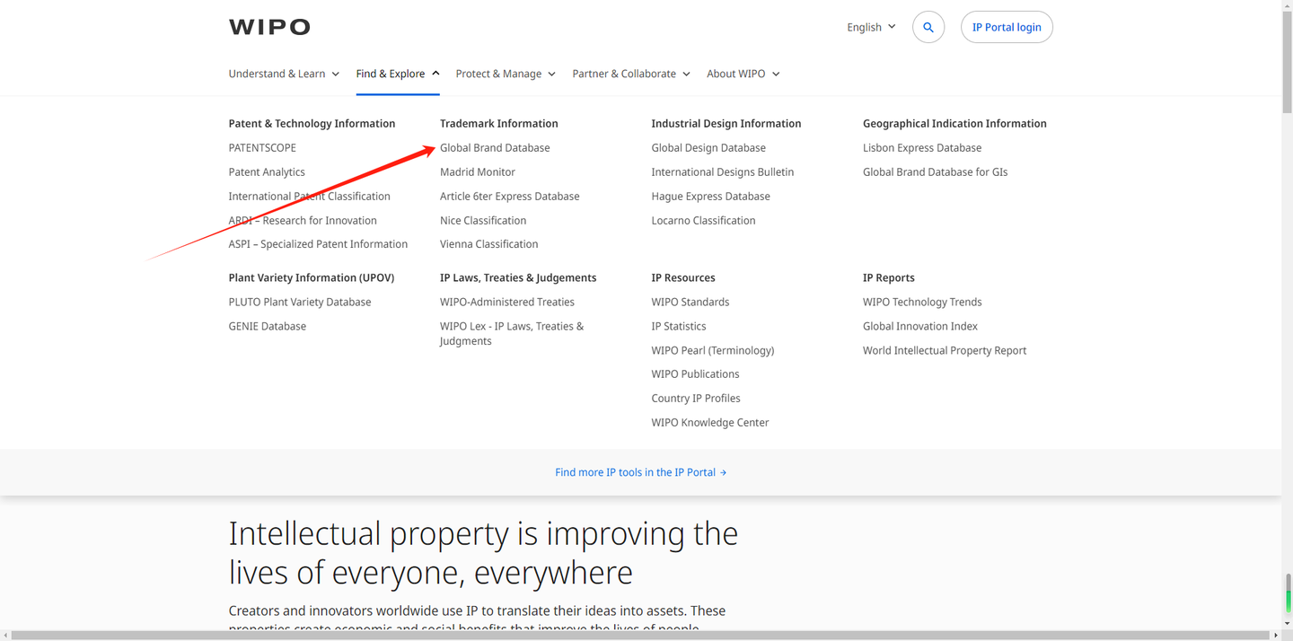Open the Global Design Database link
This screenshot has height=641, width=1293.
pyautogui.click(x=708, y=148)
